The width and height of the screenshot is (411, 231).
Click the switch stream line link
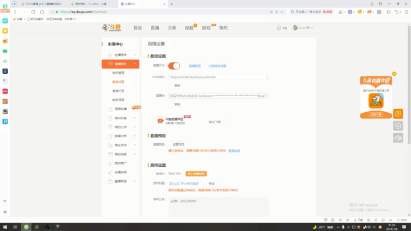click(x=217, y=65)
